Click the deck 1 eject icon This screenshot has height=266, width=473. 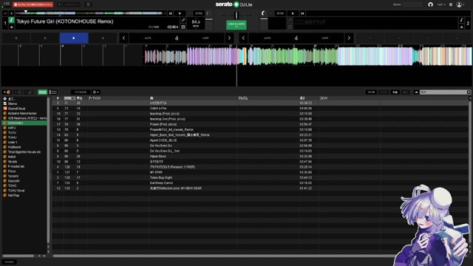[12, 27]
